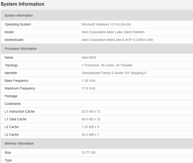Click the 15.77 GB memory size value
The height and width of the screenshot is (163, 193).
click(x=88, y=152)
